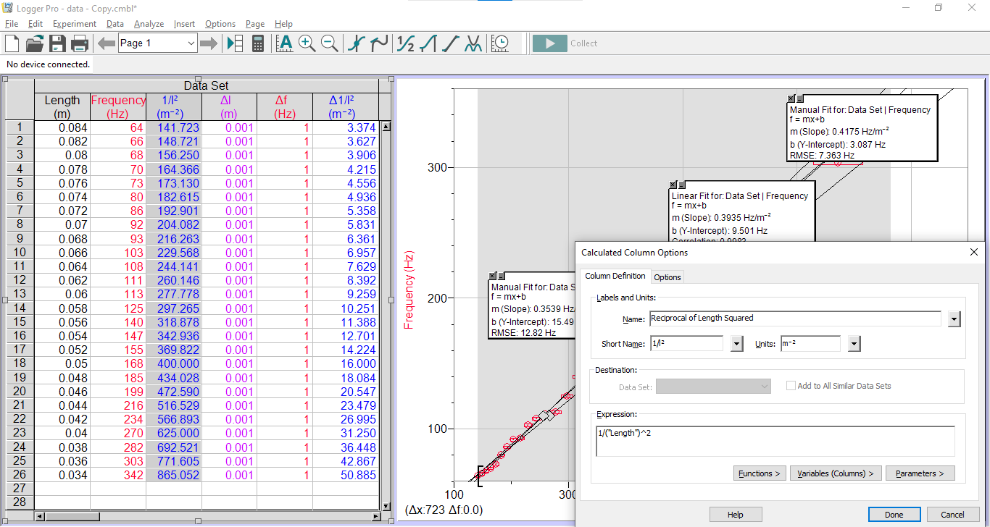Save the experiment with the floppy disk icon

click(57, 43)
